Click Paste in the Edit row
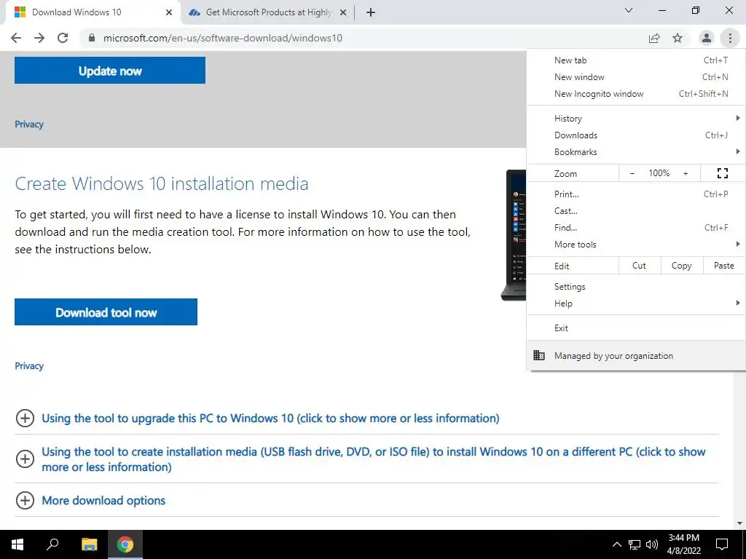Image resolution: width=746 pixels, height=559 pixels. pos(723,266)
